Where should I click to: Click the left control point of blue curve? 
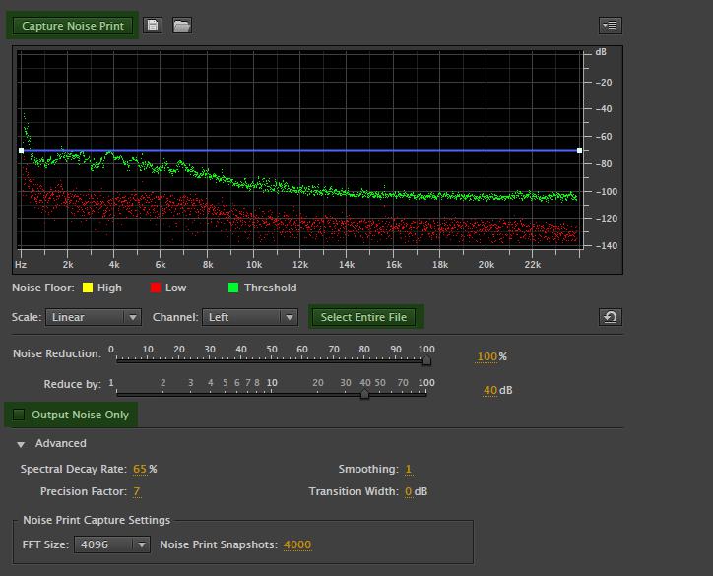[22, 150]
